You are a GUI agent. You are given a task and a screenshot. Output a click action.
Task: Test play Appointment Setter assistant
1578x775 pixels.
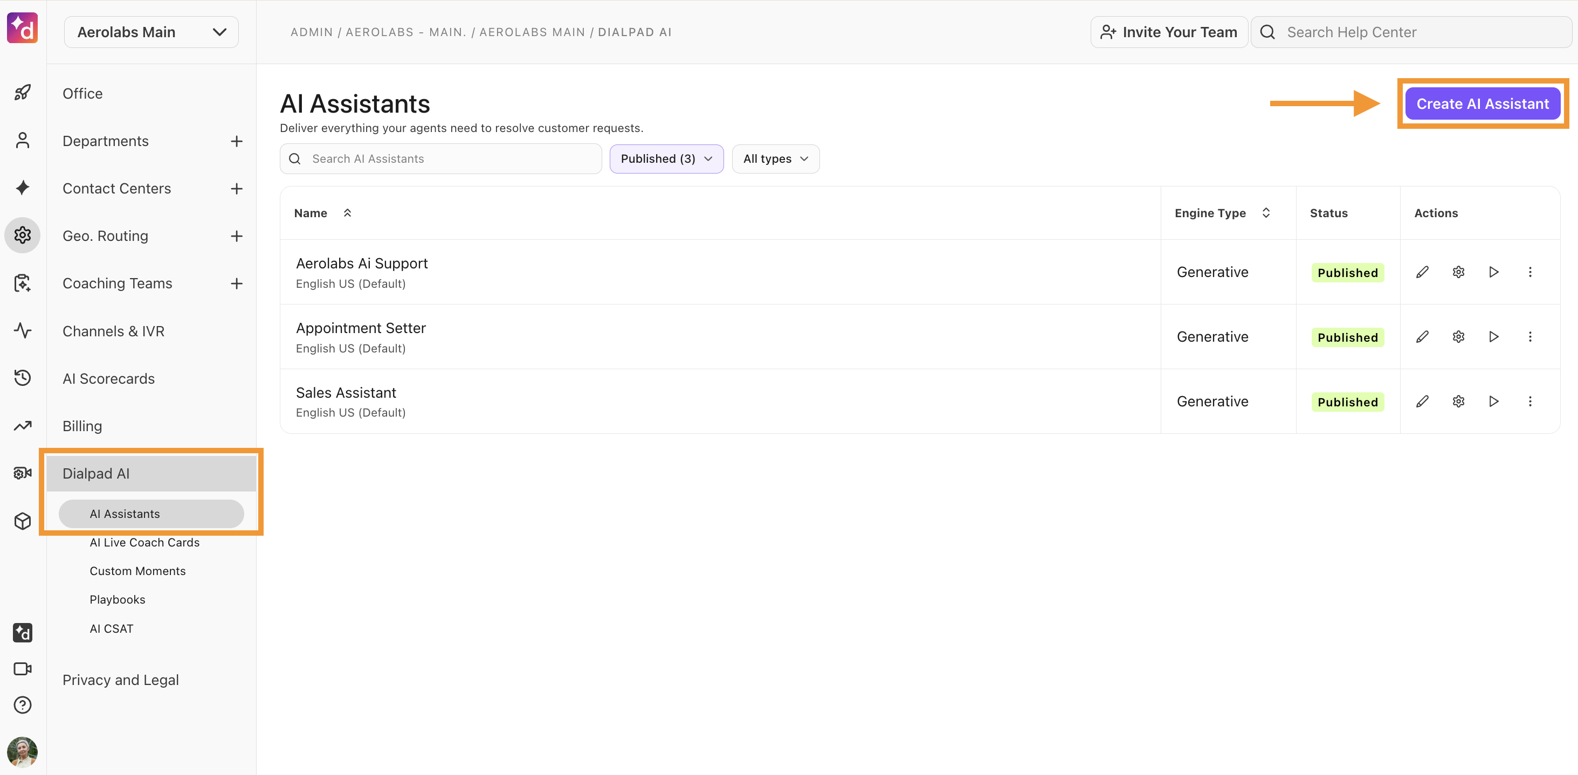(1494, 337)
